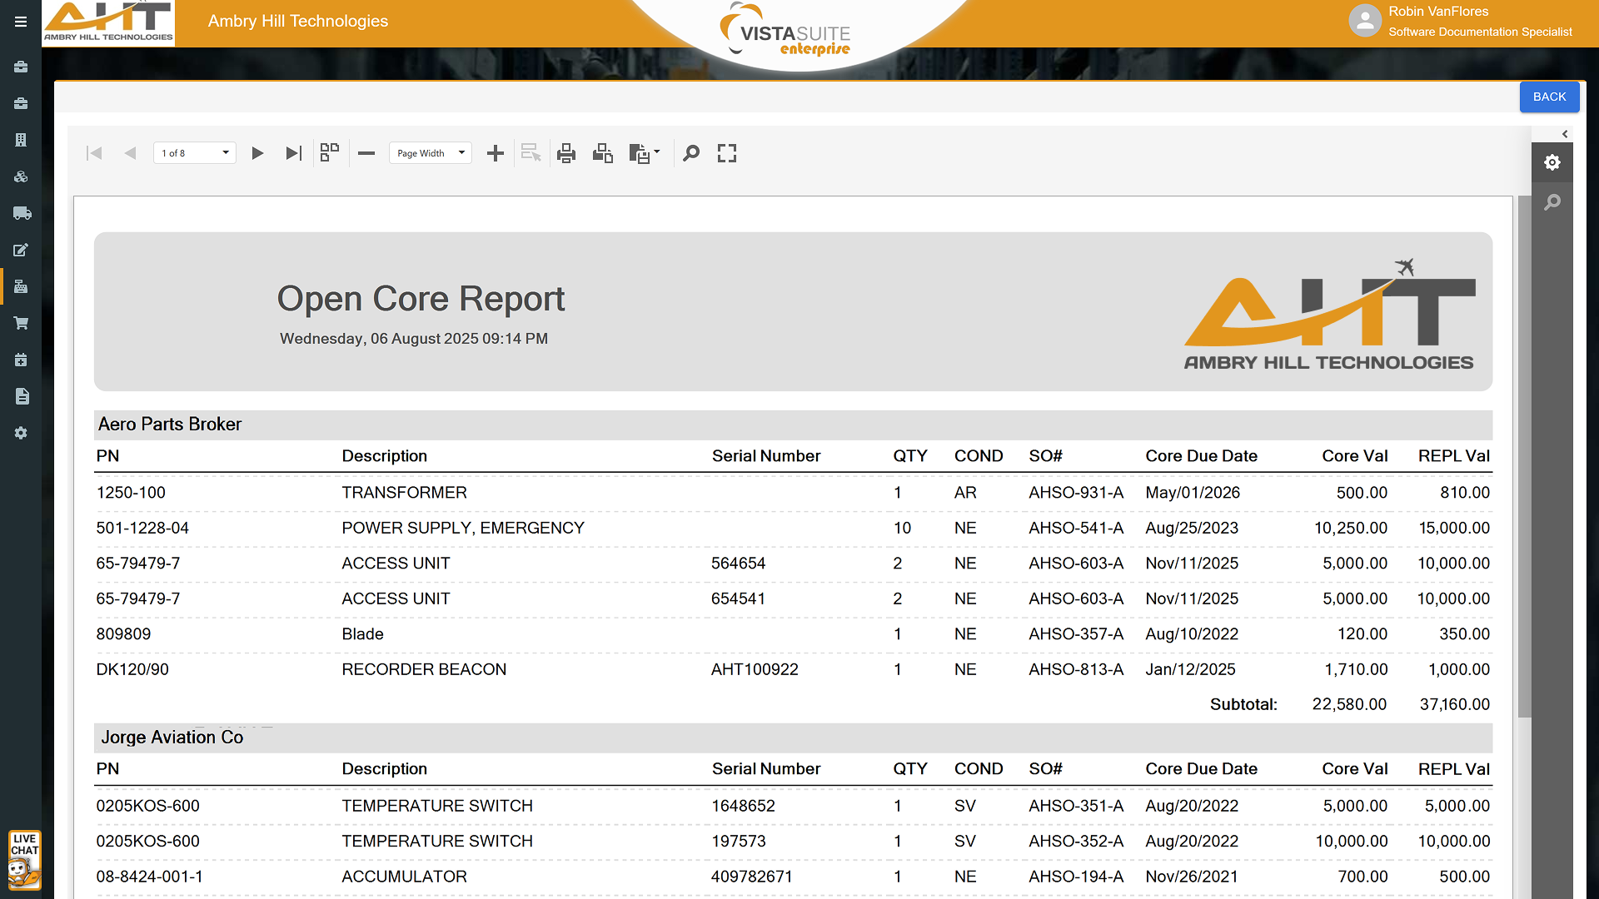Expand Page Width zoom dropdown
Image resolution: width=1599 pixels, height=899 pixels.
pos(431,153)
